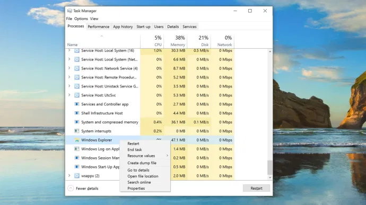The height and width of the screenshot is (205, 366).
Task: Click the Services and Controller app icon
Action: 77,104
